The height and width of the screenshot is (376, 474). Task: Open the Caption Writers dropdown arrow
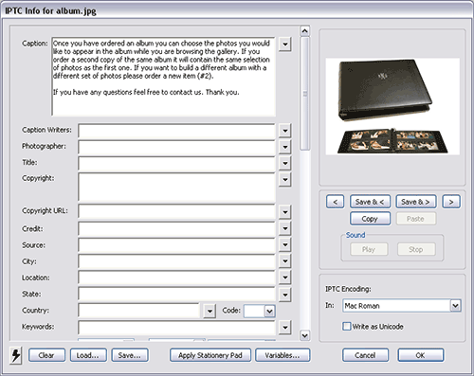click(x=285, y=131)
